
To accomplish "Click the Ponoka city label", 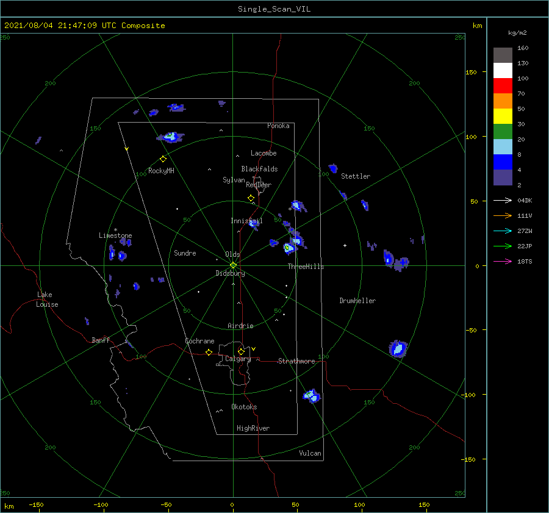I will tap(278, 126).
